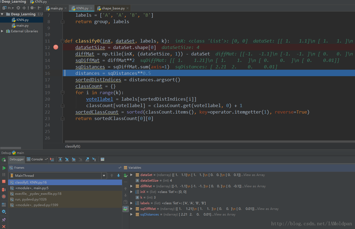Open the View Breakpoints icon
This screenshot has width=355, height=229.
click(x=4, y=190)
